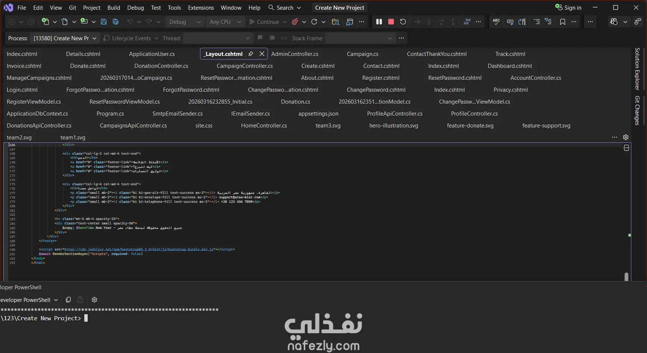The image size is (647, 353).
Task: Open the bootstrap CDN link in the code
Action: [x=139, y=249]
